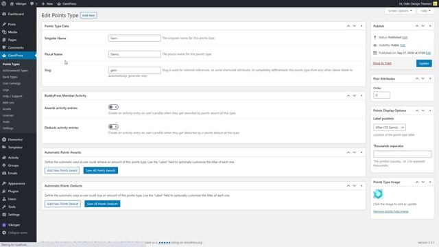The height and width of the screenshot is (247, 439).
Task: Collapse Automatic Points Deducts panel toggle
Action: click(x=361, y=186)
